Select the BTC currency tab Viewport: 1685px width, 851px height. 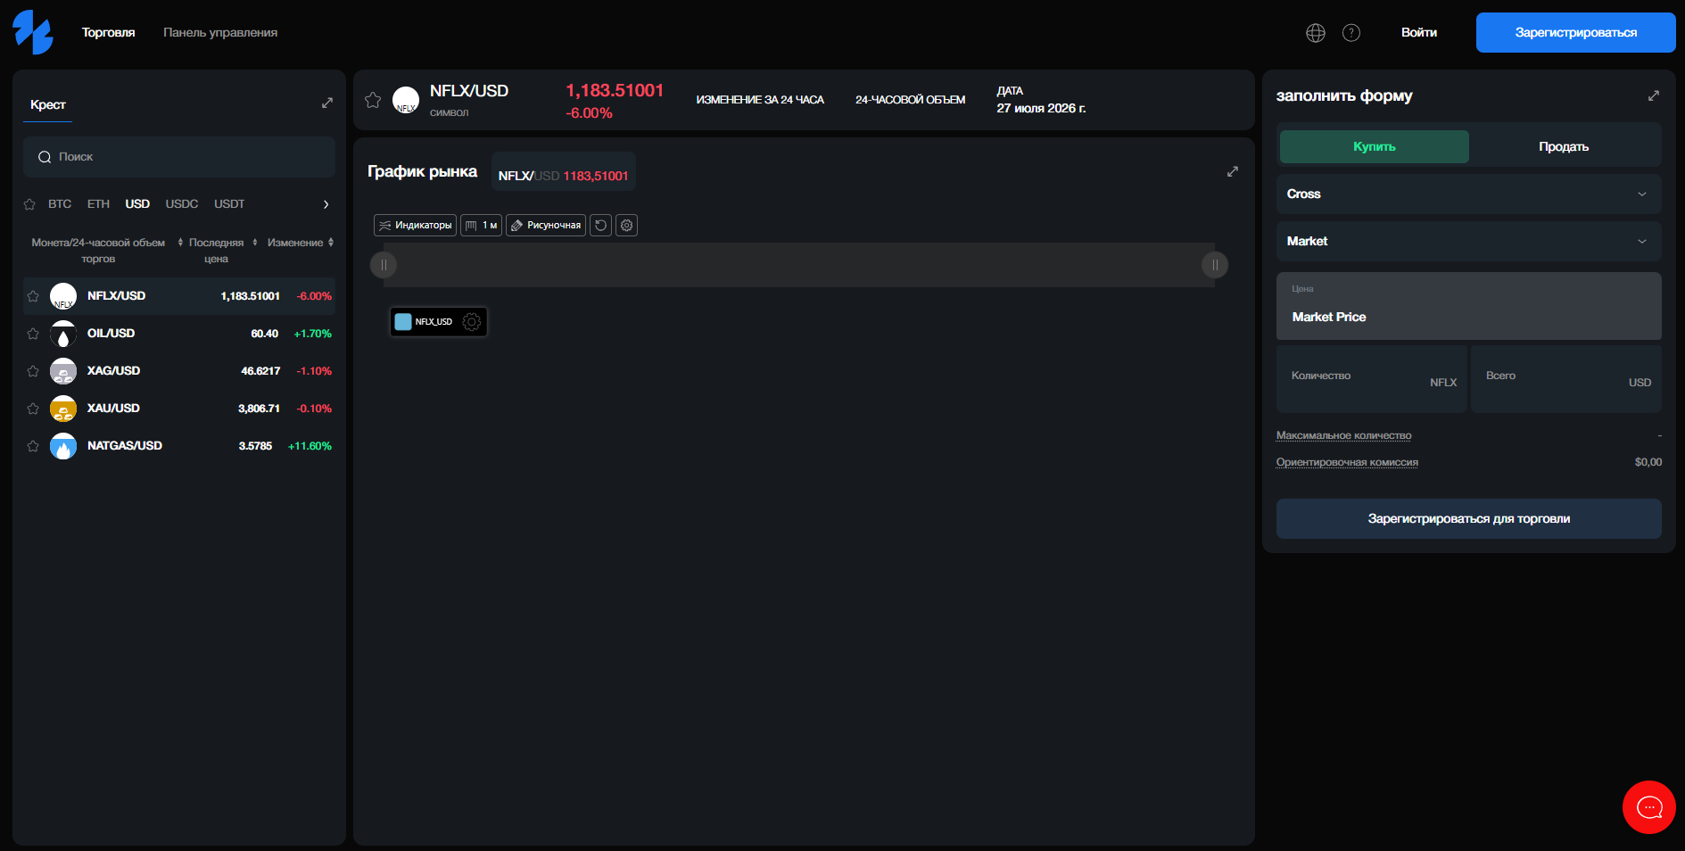click(60, 204)
